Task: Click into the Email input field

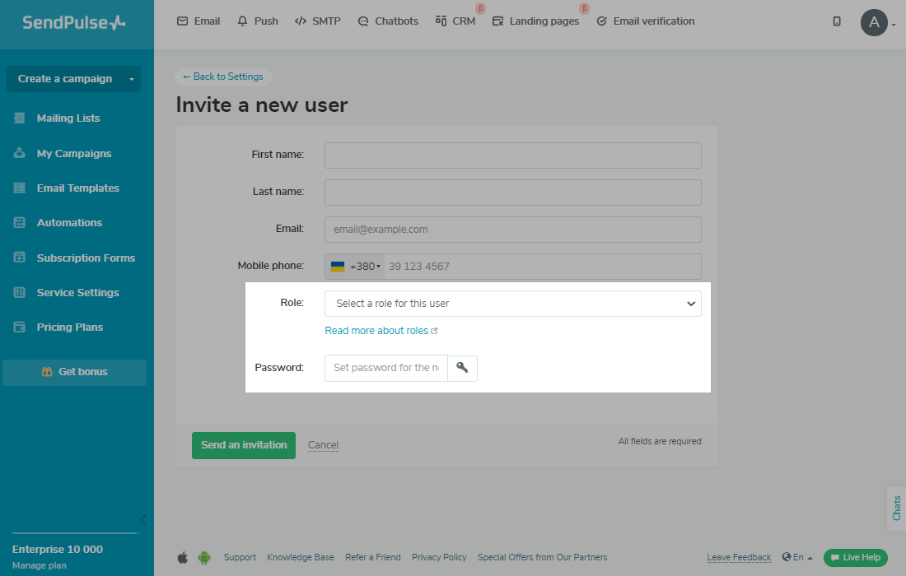Action: pos(512,230)
